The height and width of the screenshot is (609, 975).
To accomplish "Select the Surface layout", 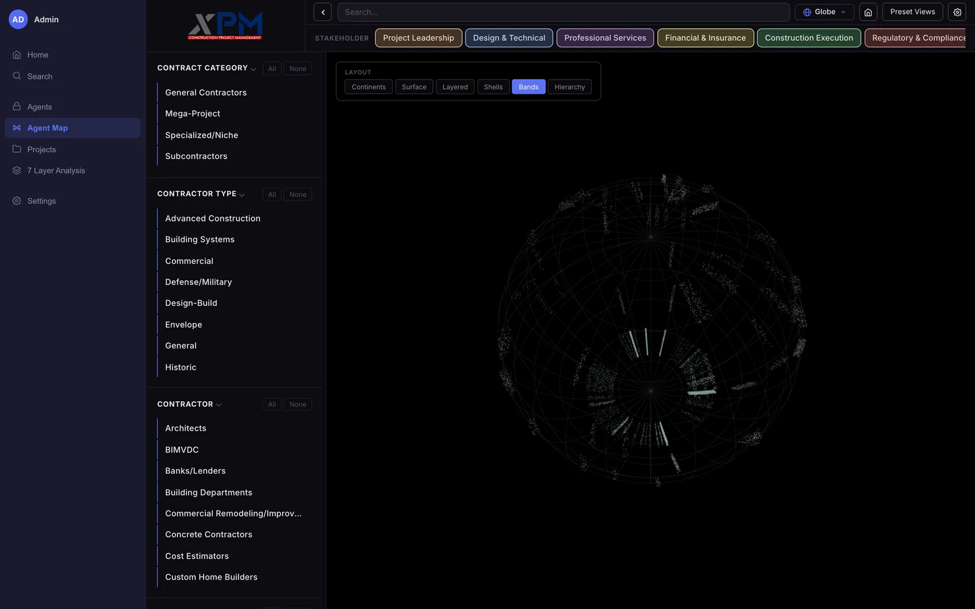I will pos(414,87).
